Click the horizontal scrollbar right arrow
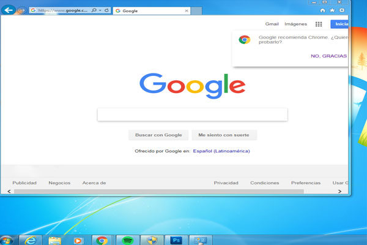 [339, 191]
